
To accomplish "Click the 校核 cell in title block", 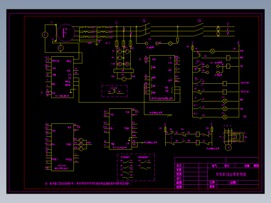I will point(179,174).
